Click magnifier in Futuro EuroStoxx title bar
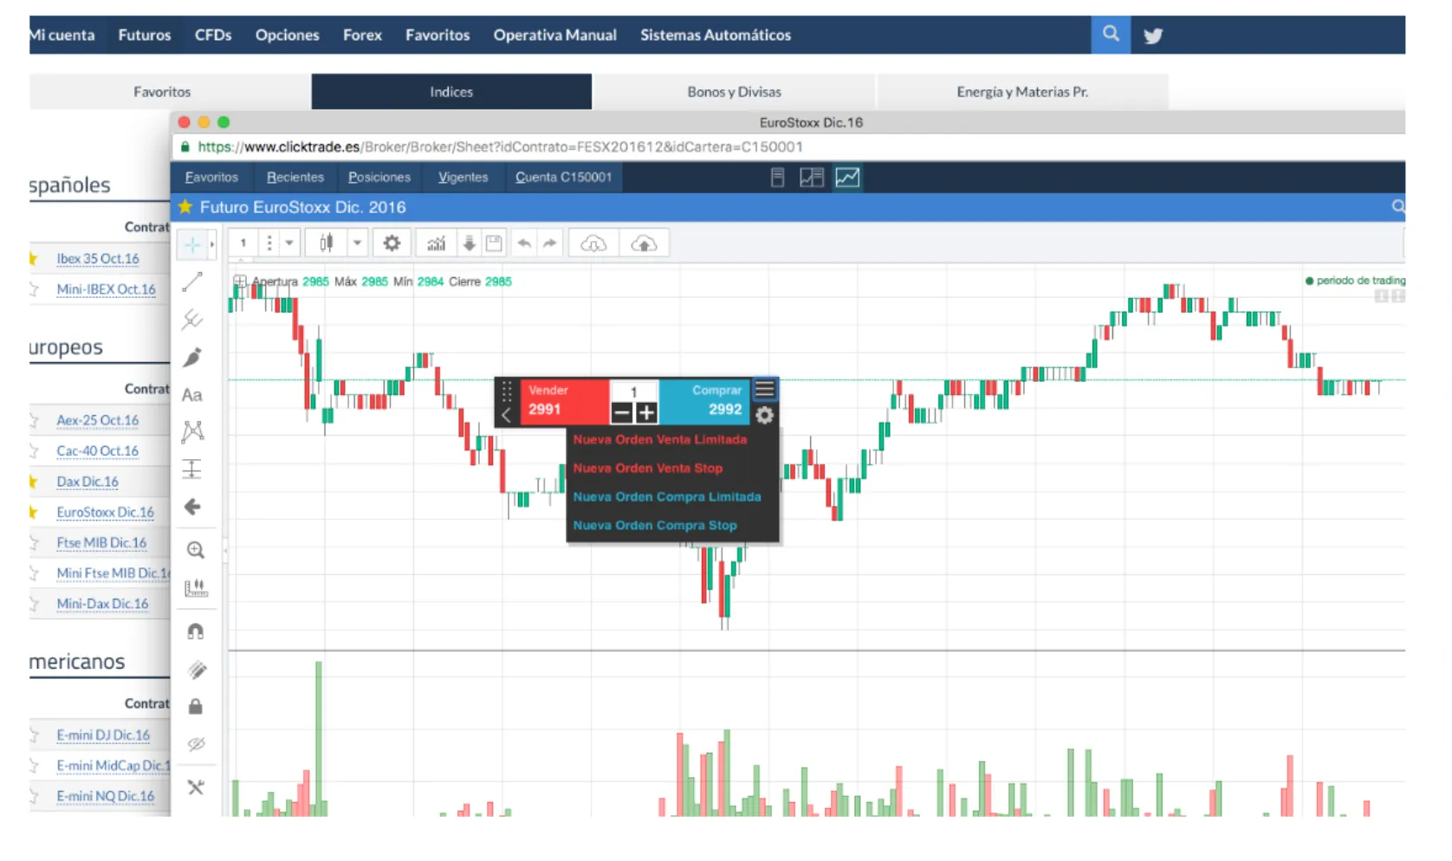 point(1397,207)
